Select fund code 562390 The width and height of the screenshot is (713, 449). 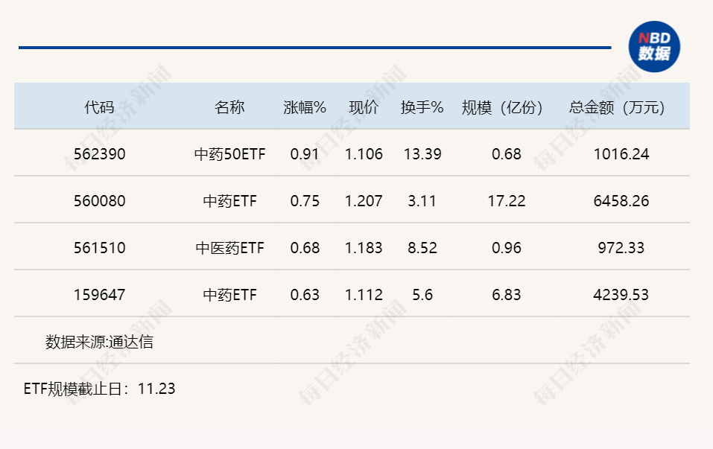click(x=100, y=154)
